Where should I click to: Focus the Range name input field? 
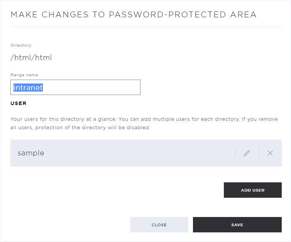75,87
